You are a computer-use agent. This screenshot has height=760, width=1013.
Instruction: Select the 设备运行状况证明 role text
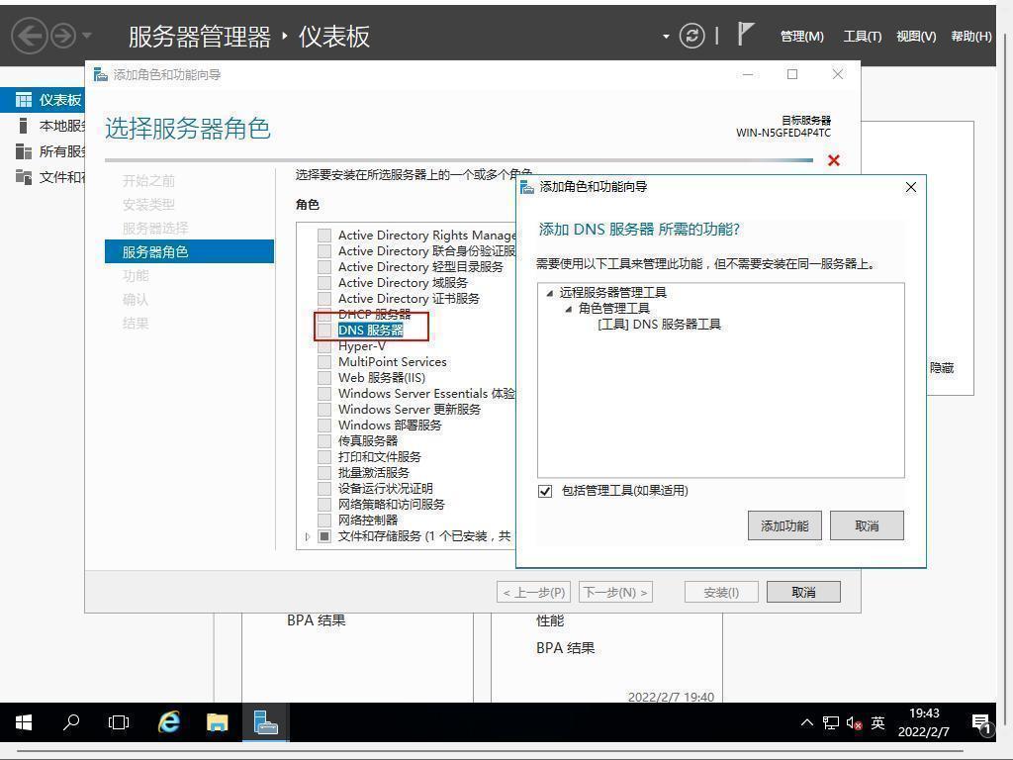[x=385, y=489]
